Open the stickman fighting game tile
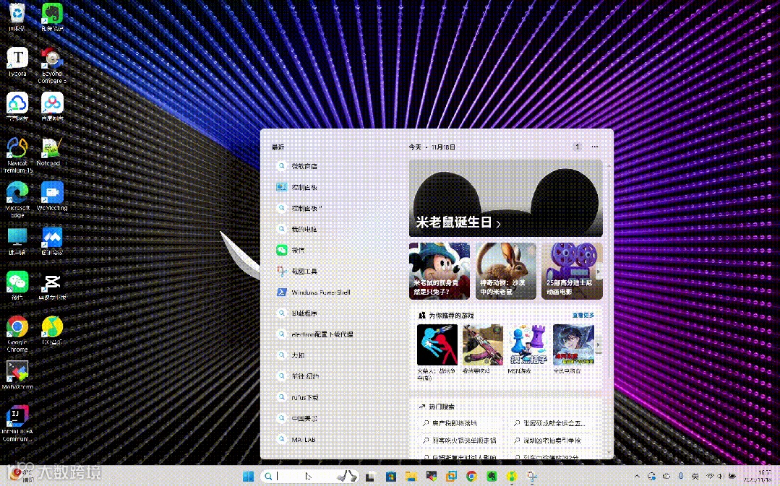The image size is (780, 486). tap(437, 352)
